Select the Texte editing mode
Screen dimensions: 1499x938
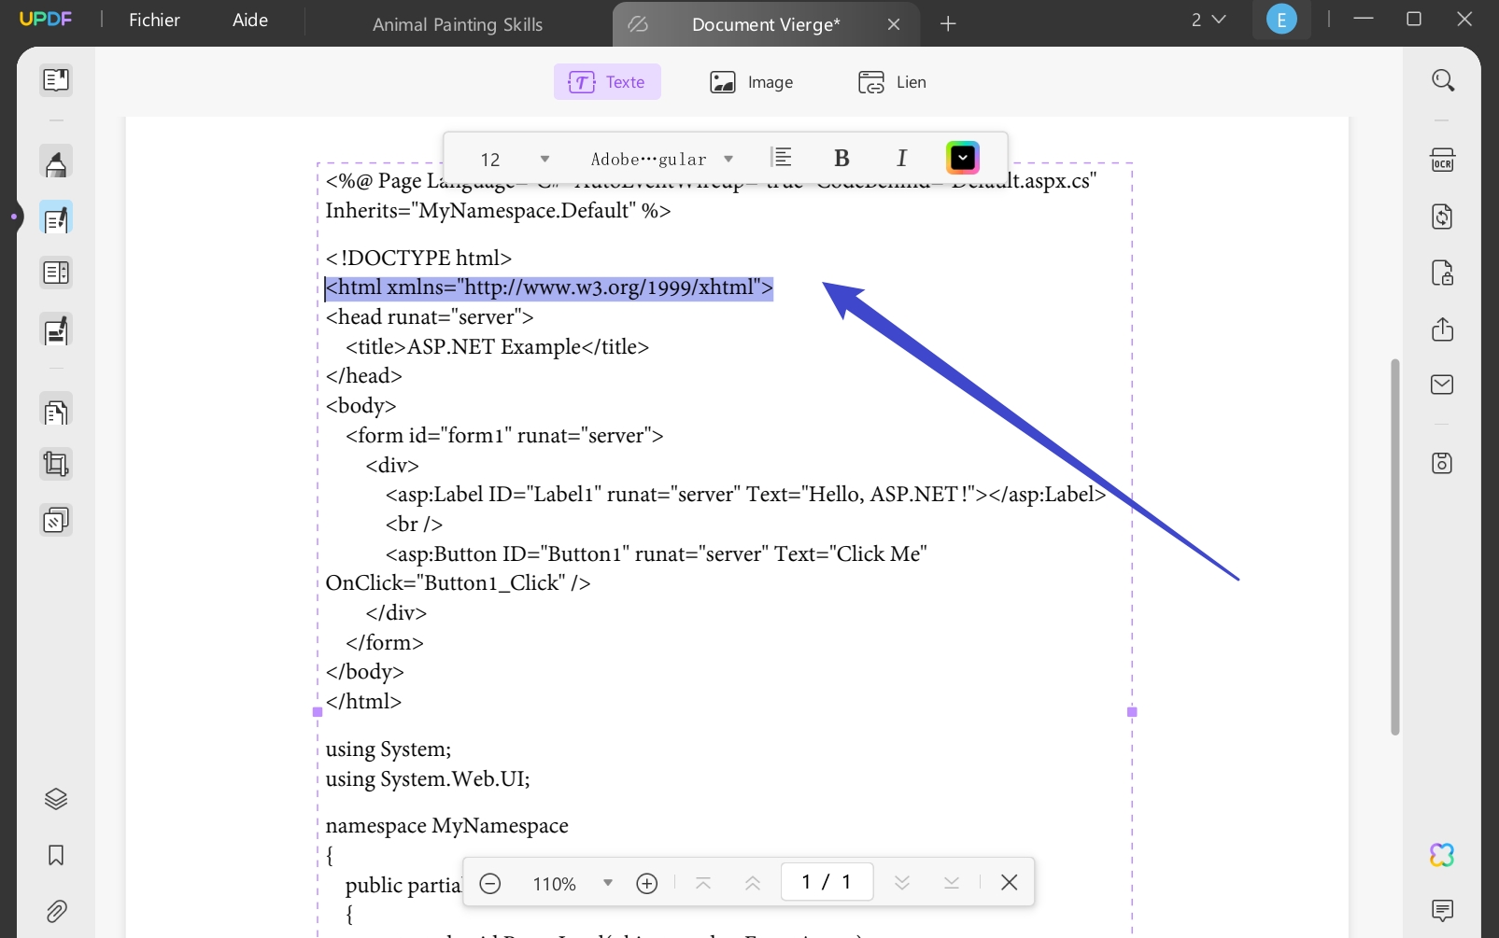[607, 82]
